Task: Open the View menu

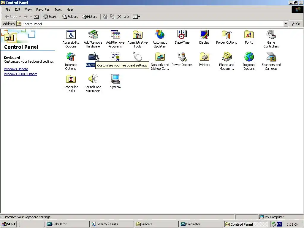Action: (x=28, y=9)
